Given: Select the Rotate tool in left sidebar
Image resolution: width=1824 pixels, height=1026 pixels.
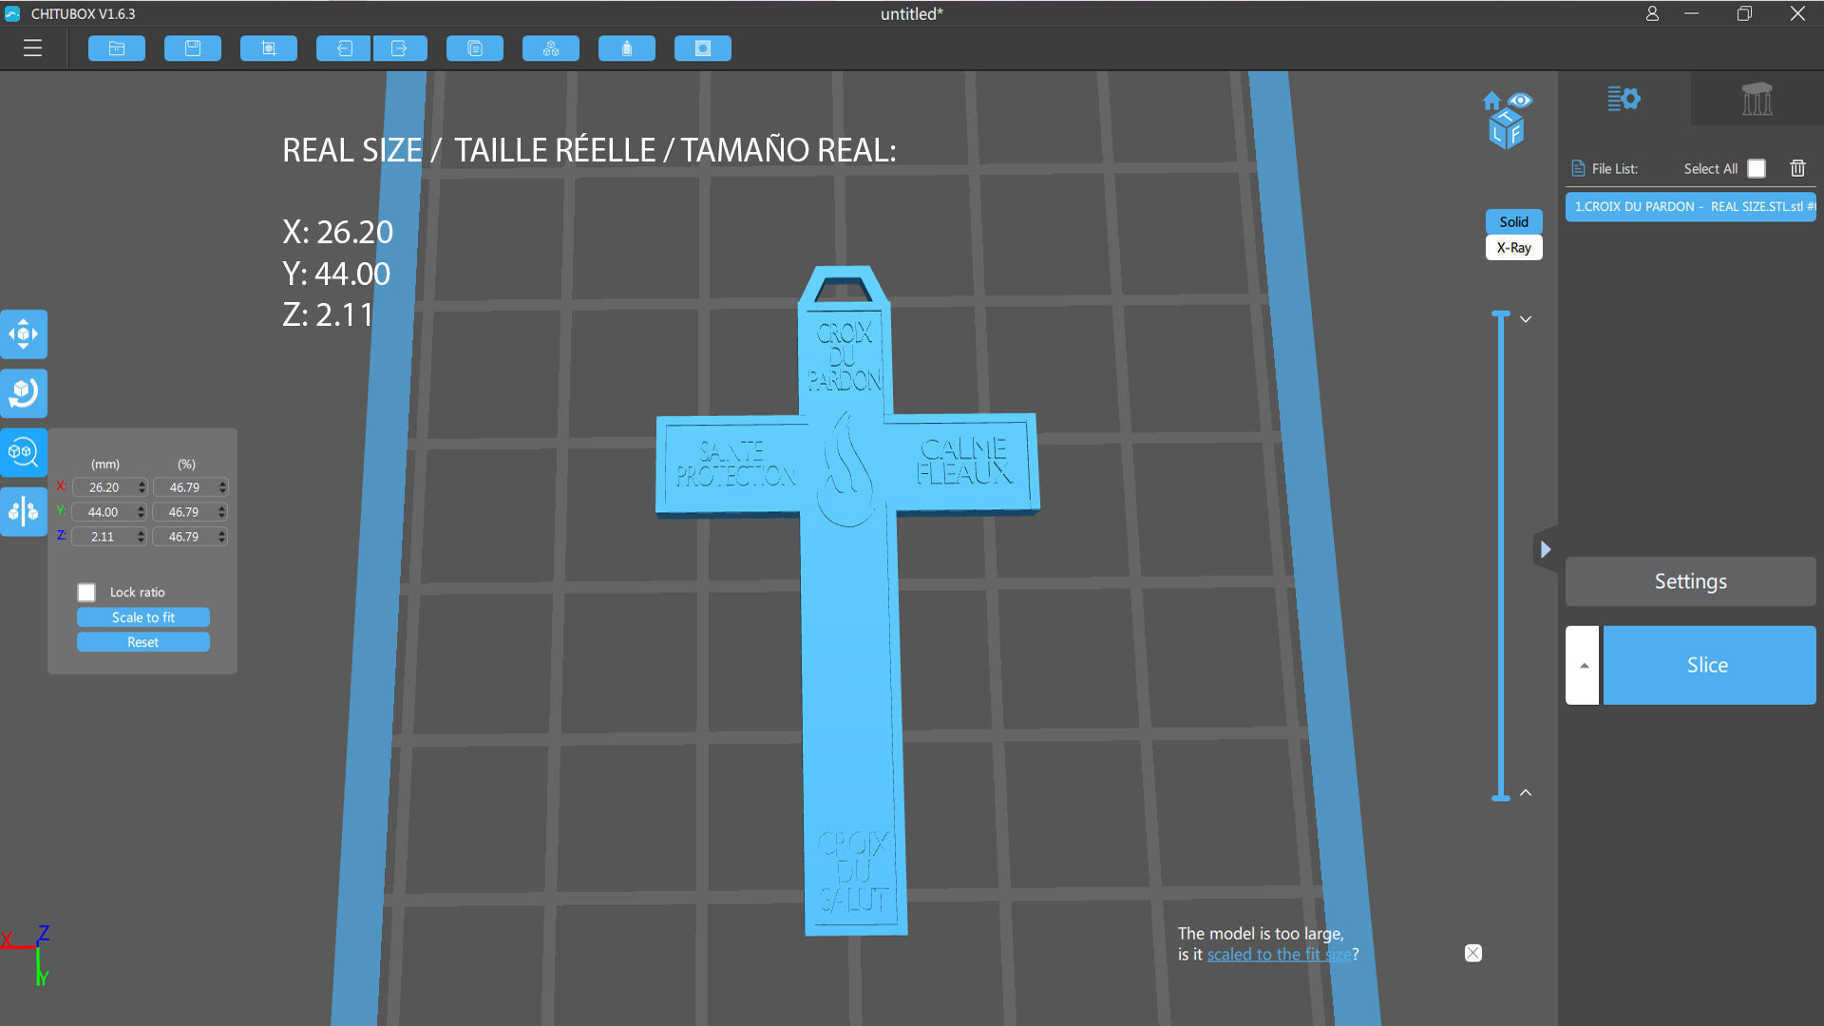Looking at the screenshot, I should (24, 393).
